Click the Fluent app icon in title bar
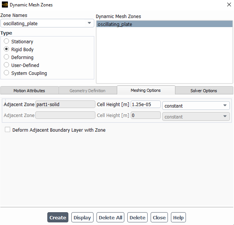 coord(5,5)
